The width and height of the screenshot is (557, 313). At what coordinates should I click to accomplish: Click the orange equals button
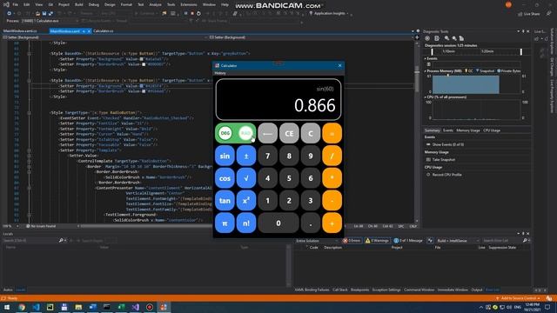tap(332, 133)
